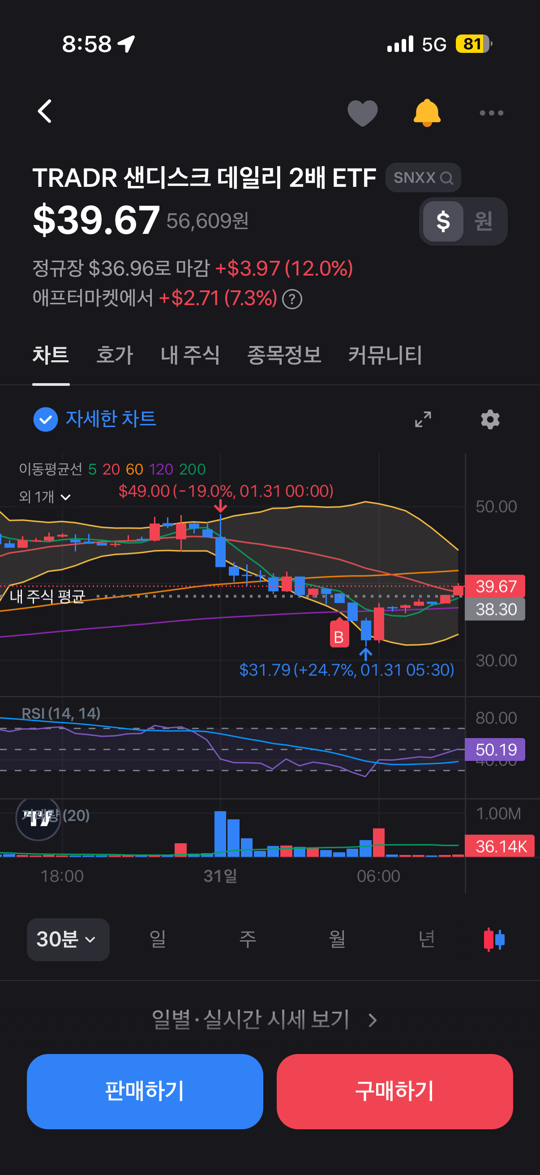540x1175 pixels.
Task: Select the 종목정보 tab
Action: pos(284,355)
